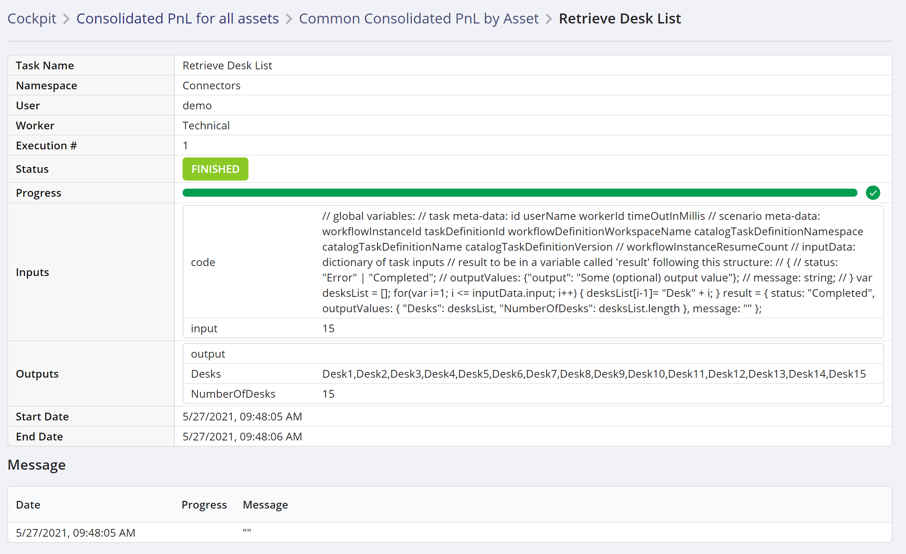The image size is (906, 554).
Task: Click the Message column header
Action: 265,505
